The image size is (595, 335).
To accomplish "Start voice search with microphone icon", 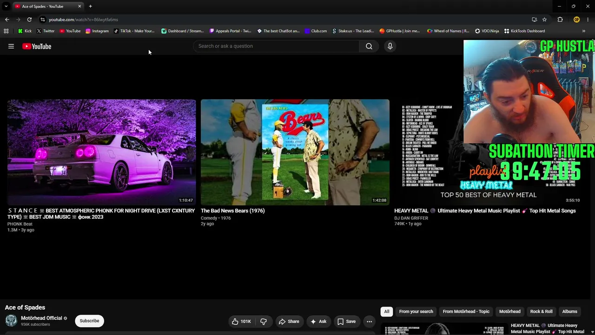I will tap(390, 46).
